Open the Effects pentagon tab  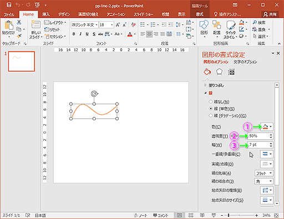[x=219, y=72]
